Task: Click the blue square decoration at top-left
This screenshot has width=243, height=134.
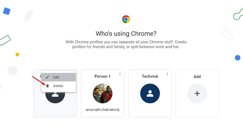Action: [x=7, y=11]
